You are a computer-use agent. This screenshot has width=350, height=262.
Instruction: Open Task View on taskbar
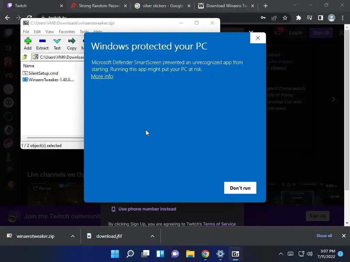pyautogui.click(x=145, y=254)
